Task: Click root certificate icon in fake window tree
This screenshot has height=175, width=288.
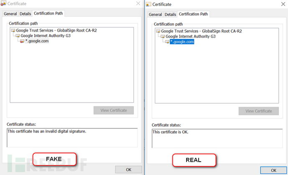Action: (13, 30)
